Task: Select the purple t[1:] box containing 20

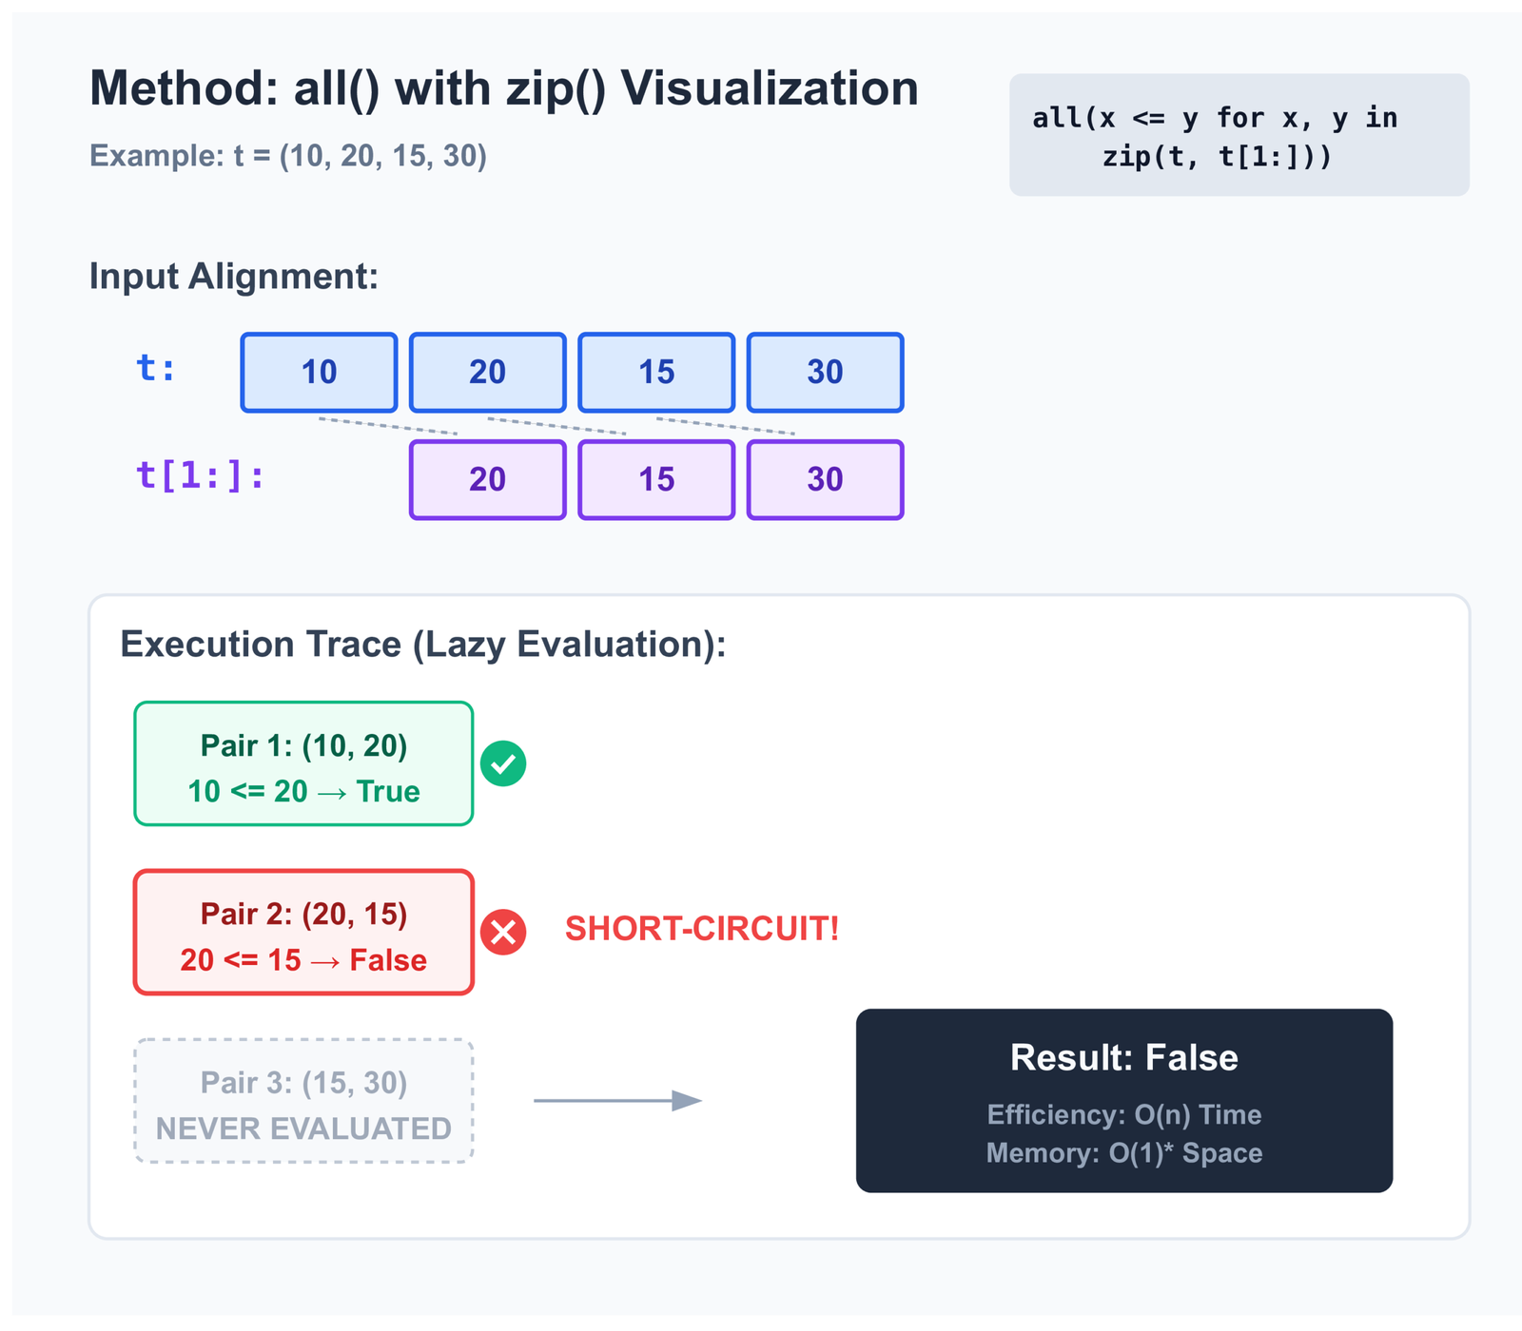Action: 487,479
